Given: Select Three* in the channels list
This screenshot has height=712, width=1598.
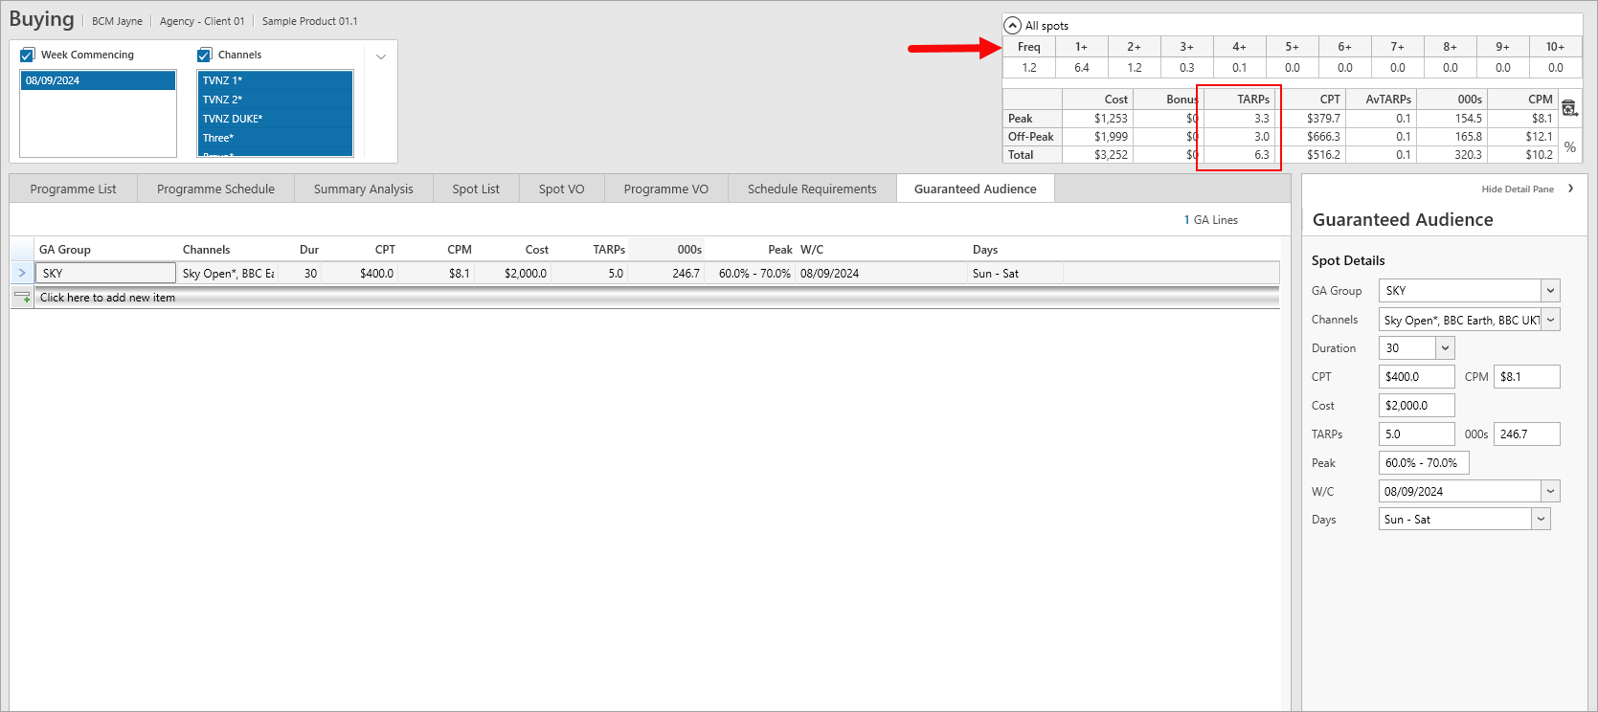Looking at the screenshot, I should [275, 138].
